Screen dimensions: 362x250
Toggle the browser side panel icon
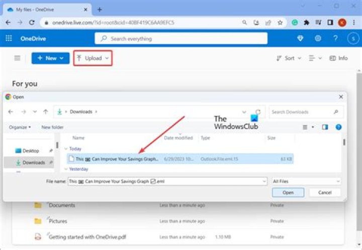330,23
